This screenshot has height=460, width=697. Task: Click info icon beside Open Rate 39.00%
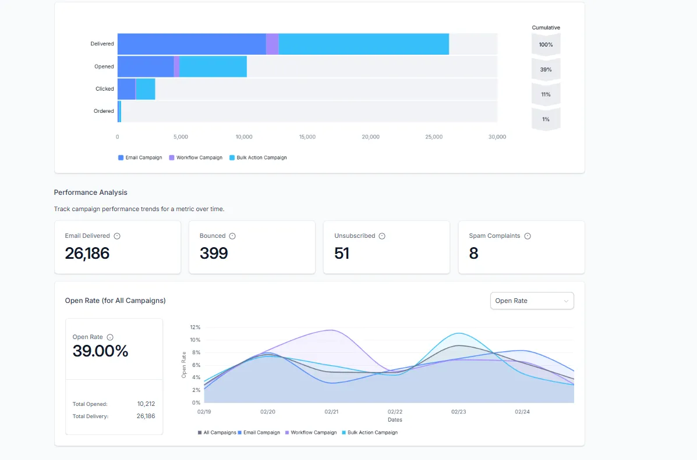(110, 337)
